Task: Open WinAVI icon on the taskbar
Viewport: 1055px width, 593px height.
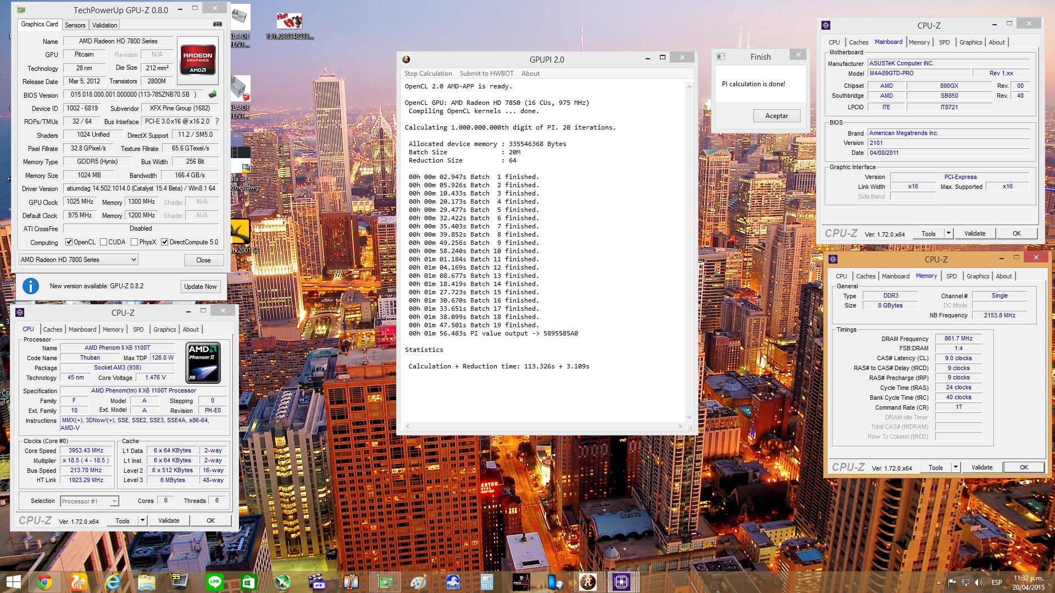Action: tap(453, 582)
